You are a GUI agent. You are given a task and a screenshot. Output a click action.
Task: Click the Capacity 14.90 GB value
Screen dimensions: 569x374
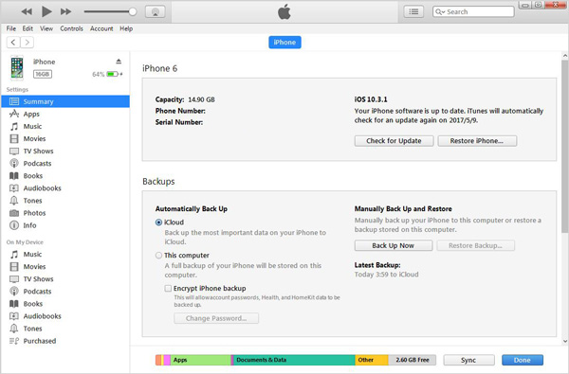201,99
